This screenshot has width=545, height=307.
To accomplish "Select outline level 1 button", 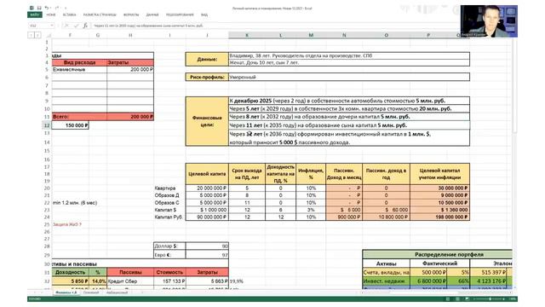I will tap(31, 35).
